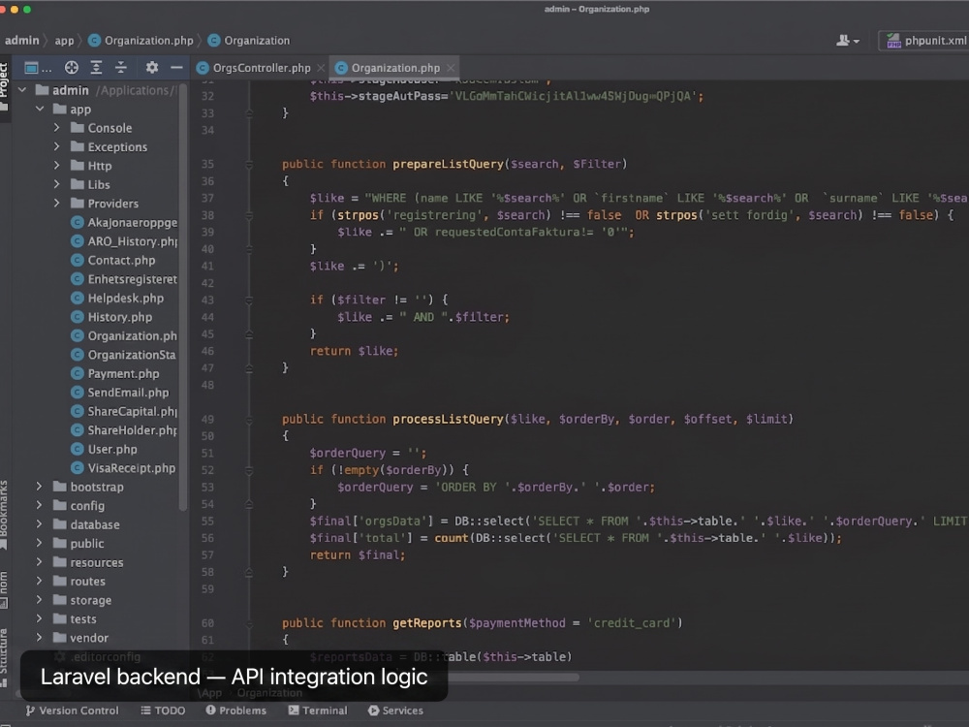Expand the bootstrap folder

tap(40, 487)
